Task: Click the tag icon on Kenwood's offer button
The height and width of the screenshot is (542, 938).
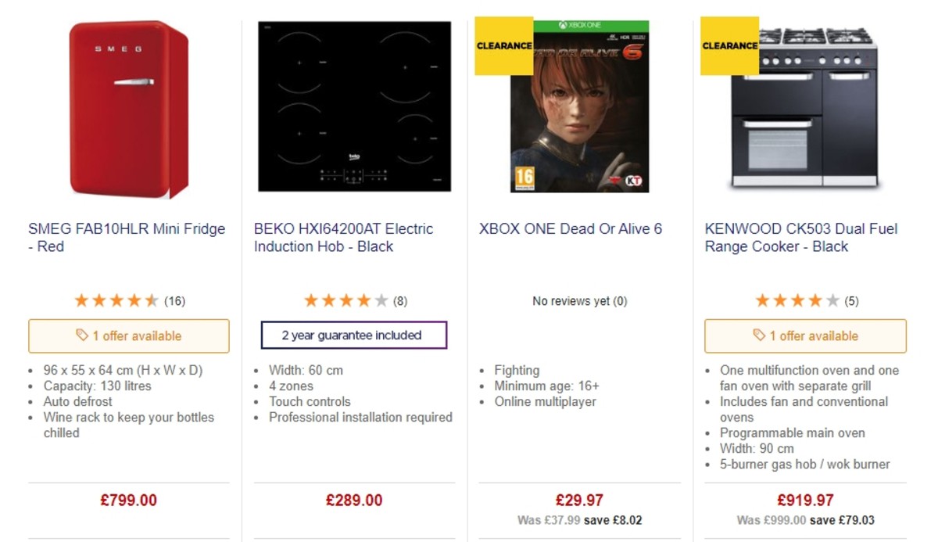Action: [759, 336]
